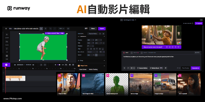Switch to the IMAGE prompt tab

click(134, 53)
